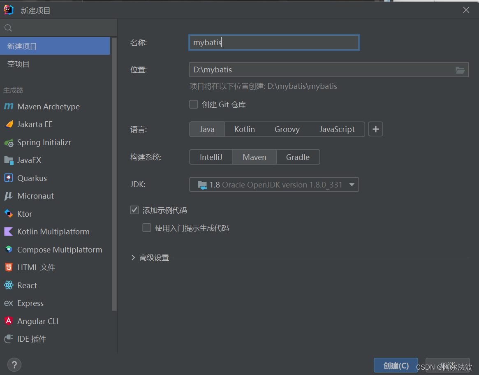
Task: Open the JDK version dropdown arrow
Action: coord(352,185)
